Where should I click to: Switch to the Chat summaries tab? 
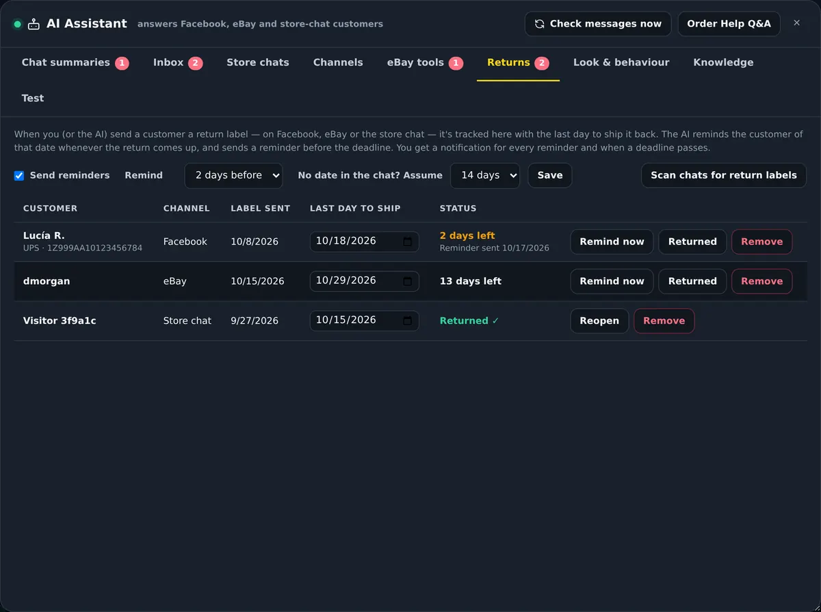coord(75,62)
